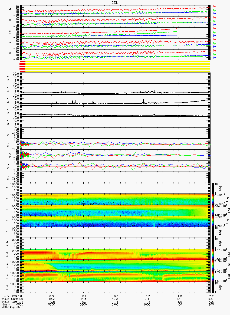Click the thc_Z-GSM row label
230x315 pixels.
pyautogui.click(x=9, y=302)
